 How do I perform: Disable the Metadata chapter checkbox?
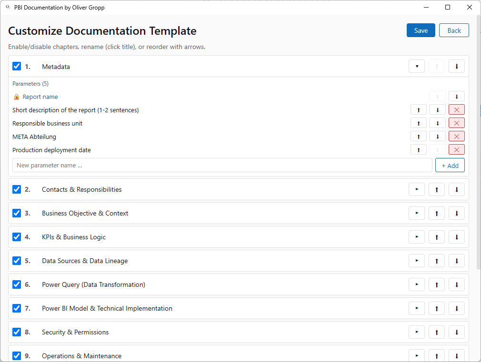pyautogui.click(x=17, y=66)
